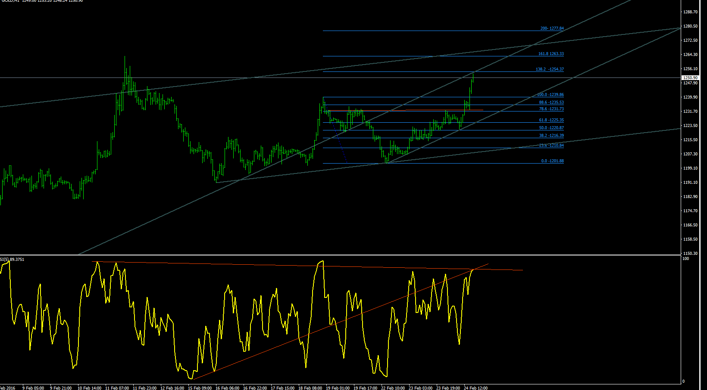
Task: Click the 1207.30 price axis value
Action: pos(690,154)
